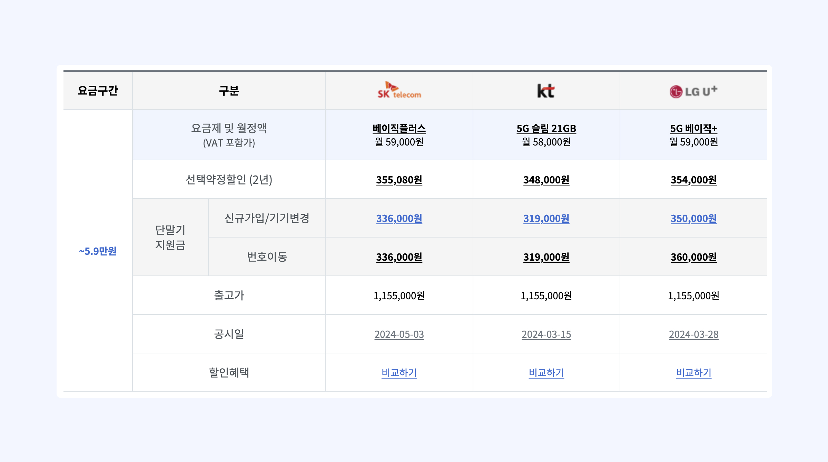
Task: Click kt's 319,000원 number transfer subsidy
Action: pyautogui.click(x=547, y=257)
